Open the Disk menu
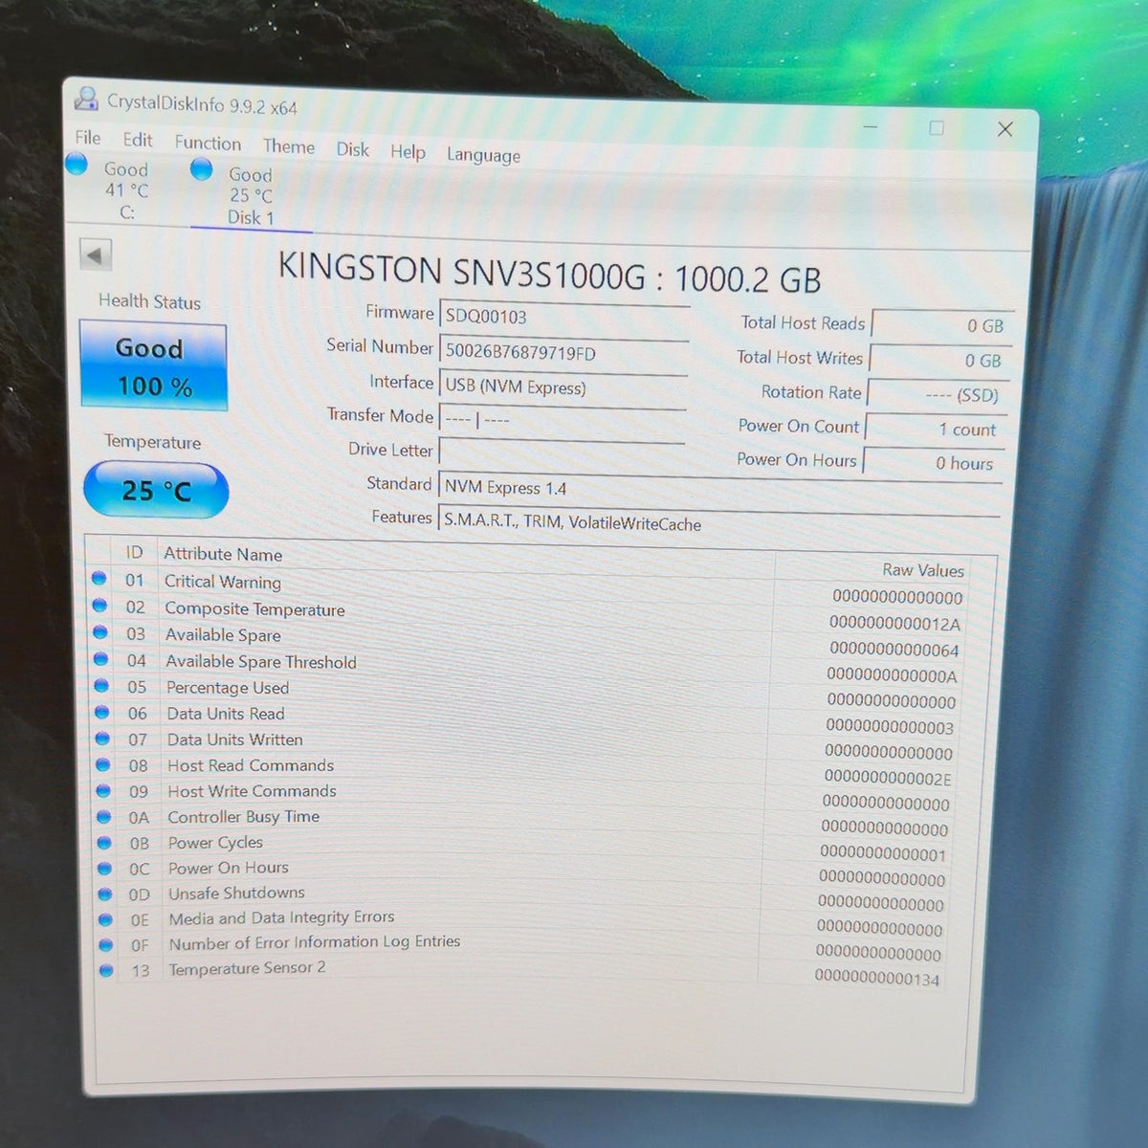Screen dimensions: 1148x1148 pyautogui.click(x=352, y=149)
